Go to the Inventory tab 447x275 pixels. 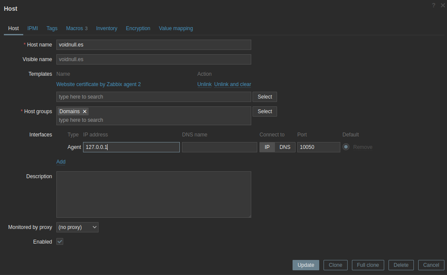tap(106, 28)
